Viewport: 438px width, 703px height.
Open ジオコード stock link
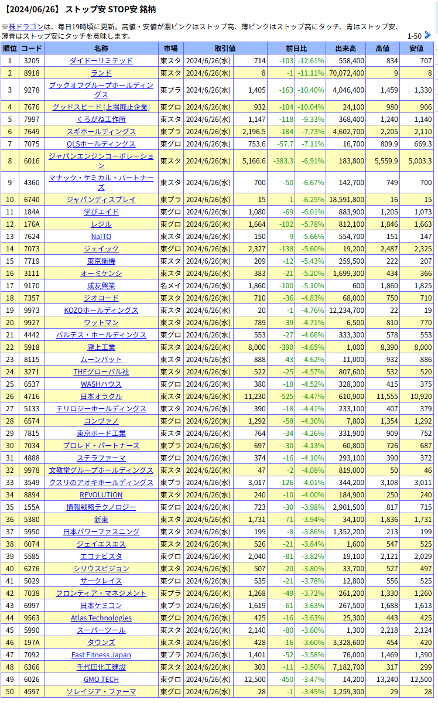pos(101,298)
